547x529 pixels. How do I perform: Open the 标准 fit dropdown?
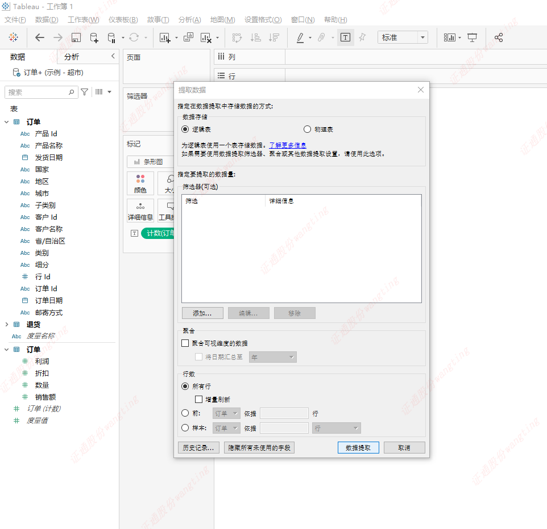point(403,37)
